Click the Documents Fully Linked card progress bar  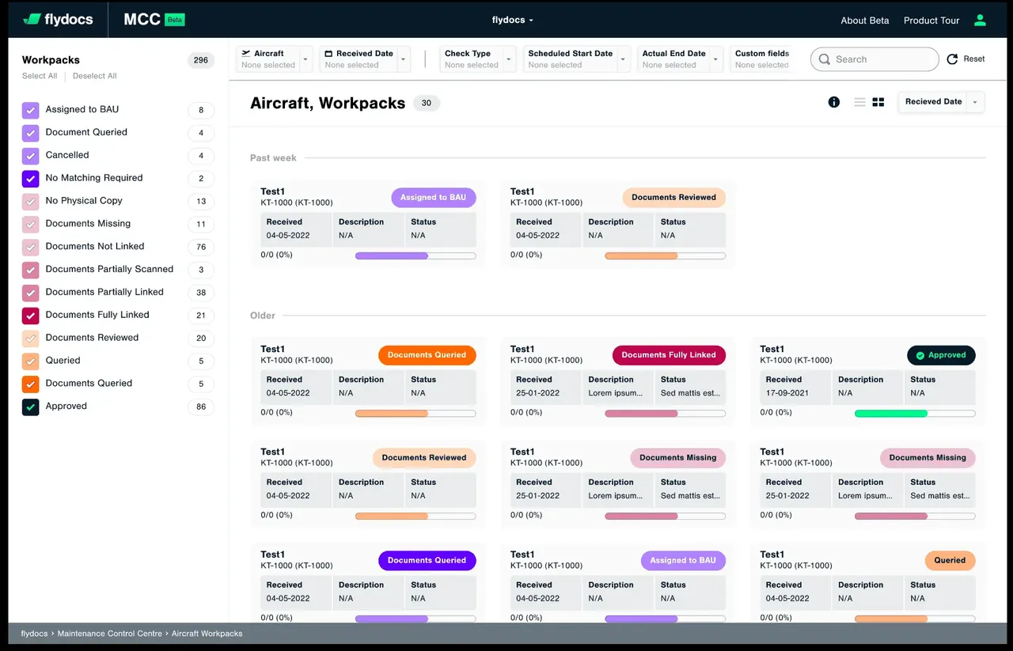click(x=666, y=413)
